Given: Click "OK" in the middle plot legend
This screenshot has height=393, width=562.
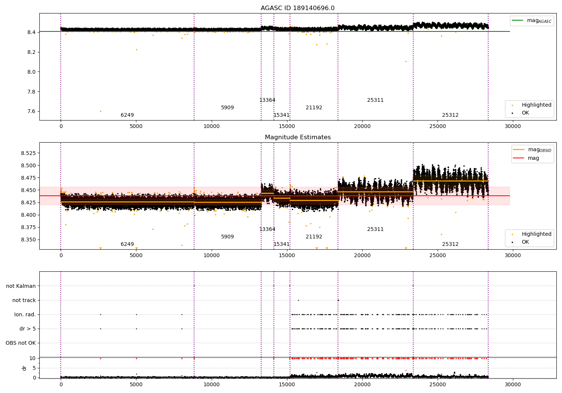Looking at the screenshot, I should click(x=525, y=242).
